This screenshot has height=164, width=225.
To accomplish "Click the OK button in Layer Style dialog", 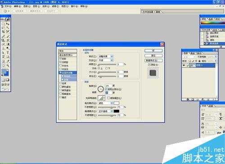I will pos(153,51).
